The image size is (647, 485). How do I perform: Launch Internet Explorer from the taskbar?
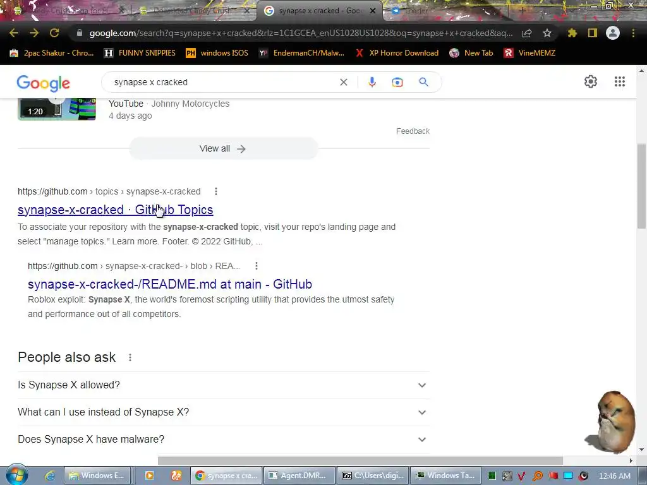[x=50, y=476]
